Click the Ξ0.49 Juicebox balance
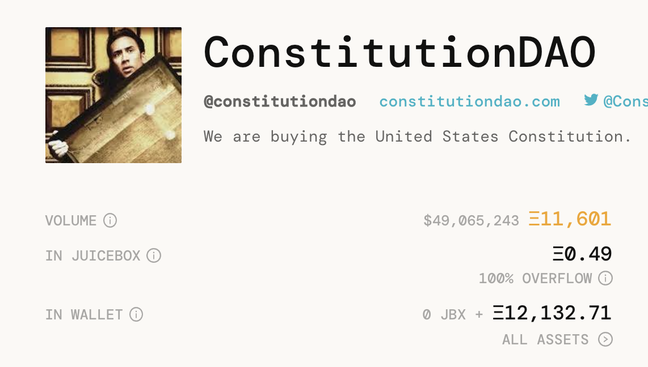Screen dimensions: 648x367 [x=582, y=254]
